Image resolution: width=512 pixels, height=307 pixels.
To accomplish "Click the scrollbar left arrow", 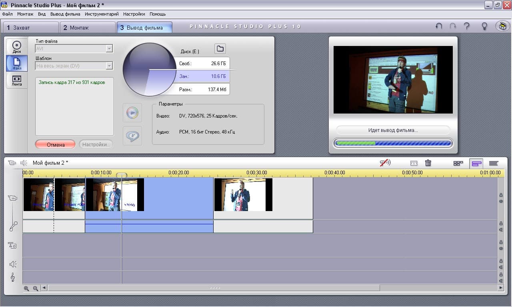I will (44, 288).
